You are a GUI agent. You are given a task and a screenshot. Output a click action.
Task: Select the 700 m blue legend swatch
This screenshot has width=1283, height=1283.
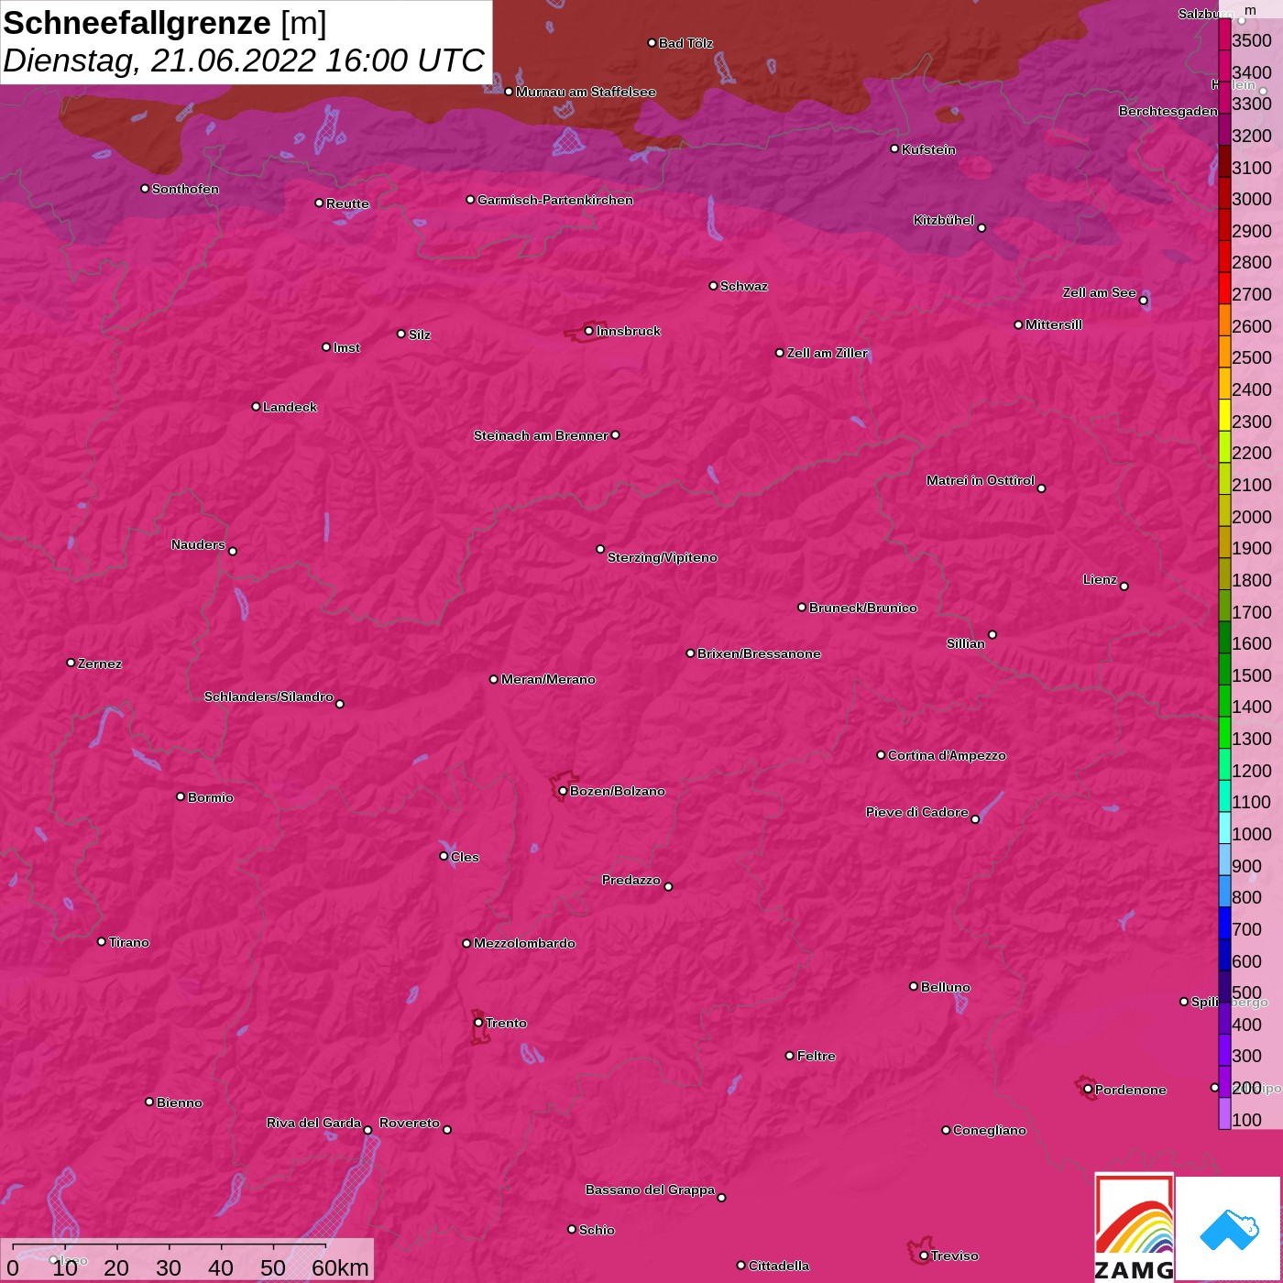click(1224, 923)
